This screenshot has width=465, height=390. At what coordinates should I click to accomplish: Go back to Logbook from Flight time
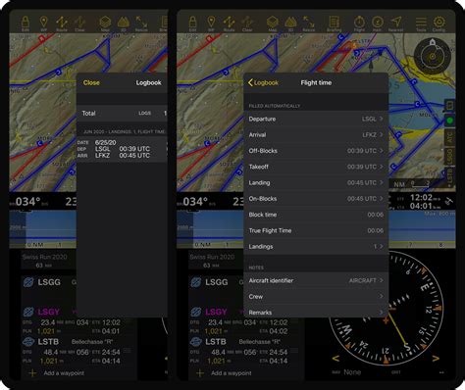263,82
